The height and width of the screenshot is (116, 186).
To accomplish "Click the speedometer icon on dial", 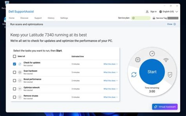I will (152, 54).
